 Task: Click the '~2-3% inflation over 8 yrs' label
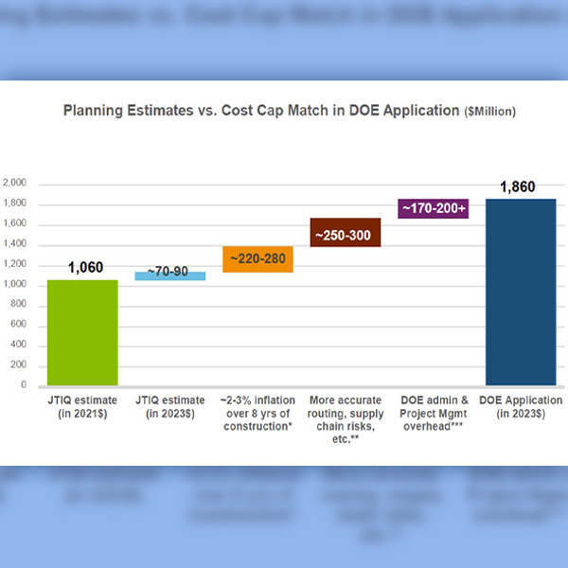(257, 414)
